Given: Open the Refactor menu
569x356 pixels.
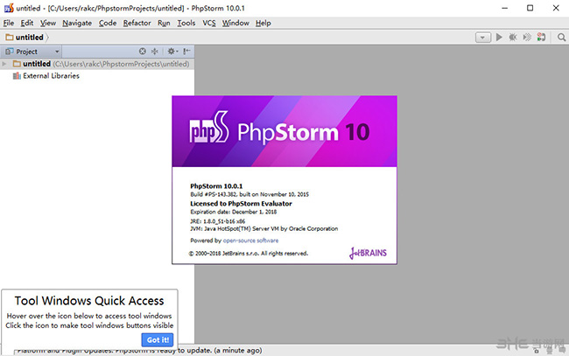Looking at the screenshot, I should [137, 24].
